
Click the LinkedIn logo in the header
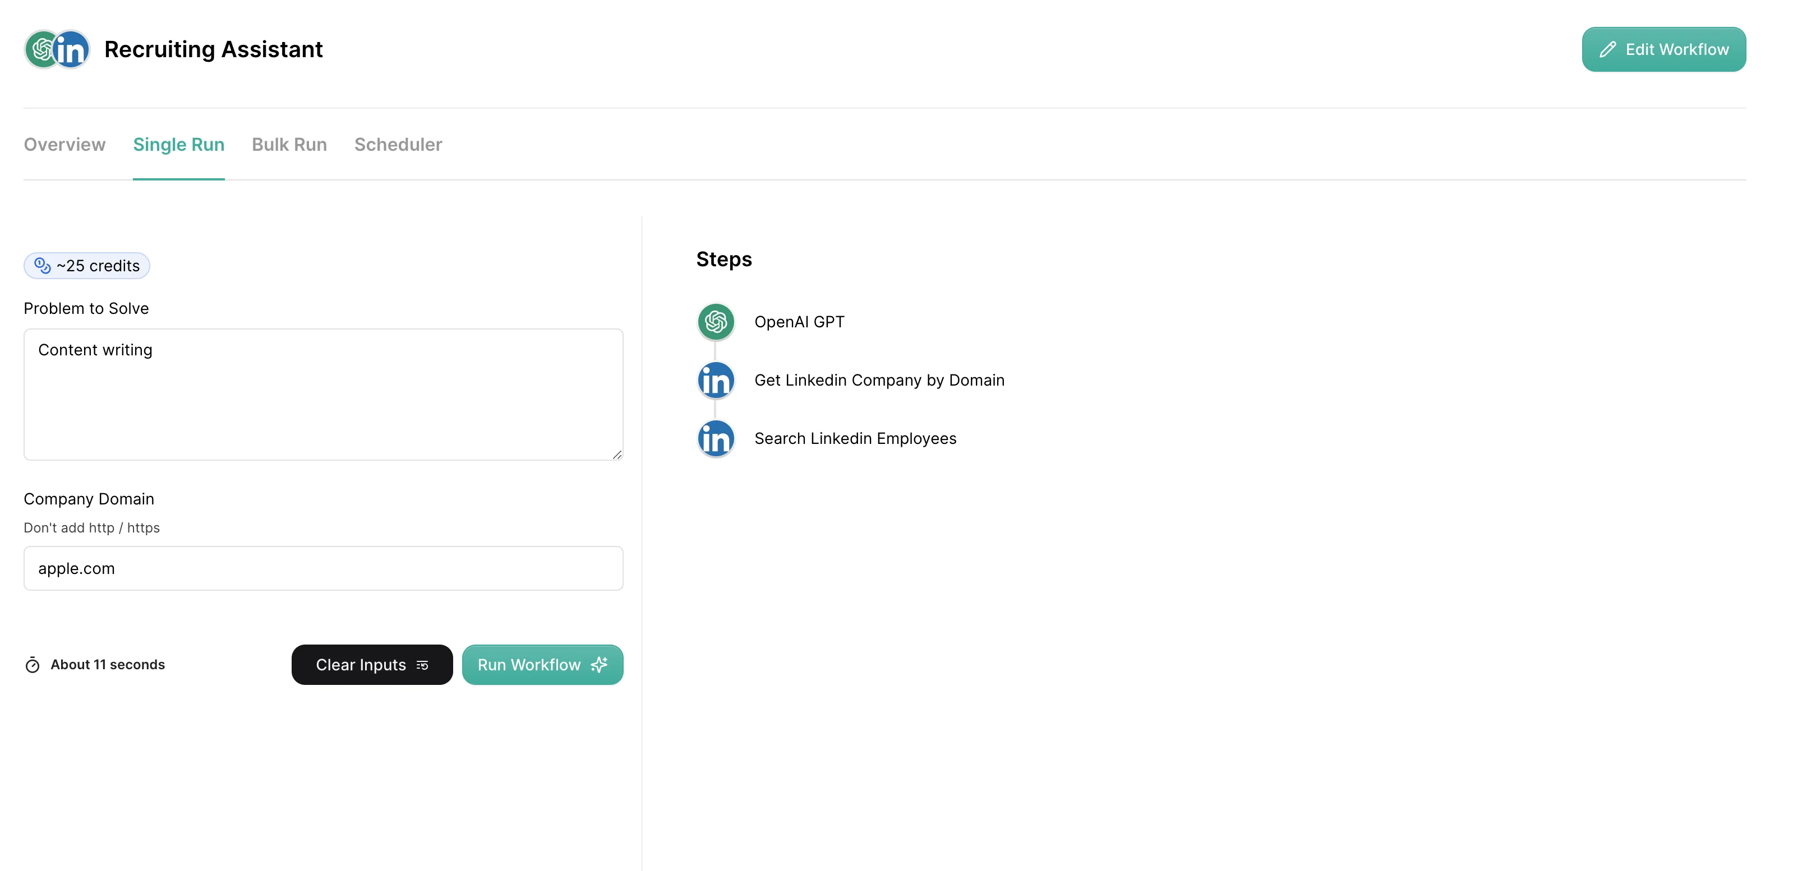[x=72, y=49]
